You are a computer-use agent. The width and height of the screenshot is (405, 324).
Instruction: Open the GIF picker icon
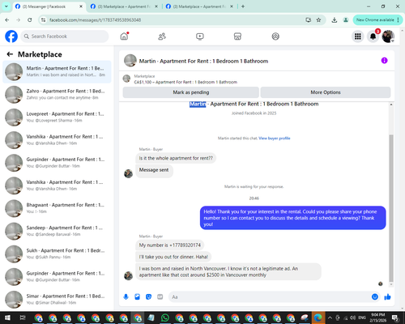(x=160, y=297)
